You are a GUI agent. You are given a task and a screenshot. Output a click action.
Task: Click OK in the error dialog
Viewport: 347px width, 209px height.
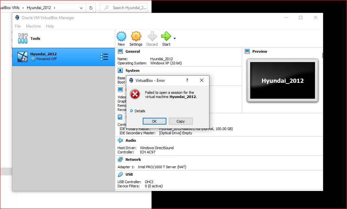(154, 121)
